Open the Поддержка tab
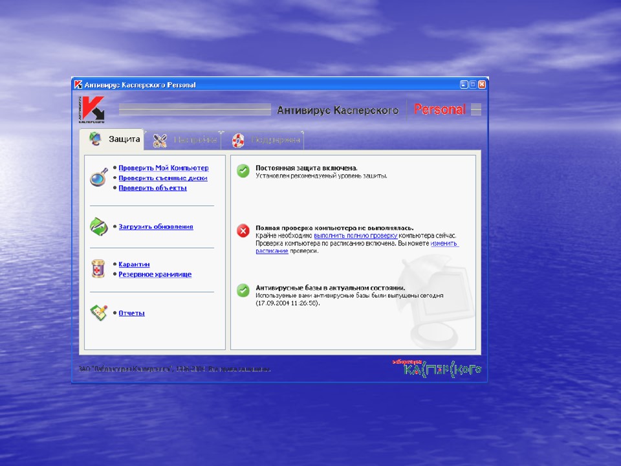Image resolution: width=621 pixels, height=466 pixels. click(275, 140)
